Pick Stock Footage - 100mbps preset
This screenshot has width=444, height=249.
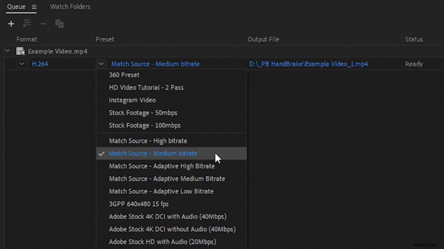[x=171, y=126]
